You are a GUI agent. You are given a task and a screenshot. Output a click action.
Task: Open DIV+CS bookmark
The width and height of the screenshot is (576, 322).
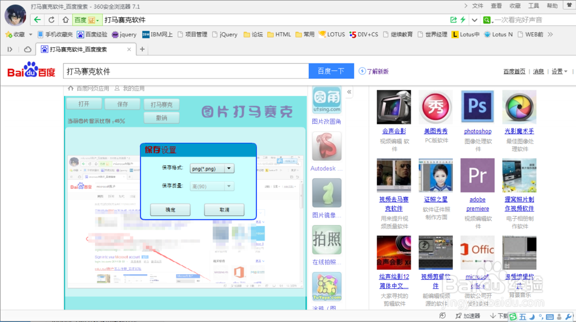[363, 35]
